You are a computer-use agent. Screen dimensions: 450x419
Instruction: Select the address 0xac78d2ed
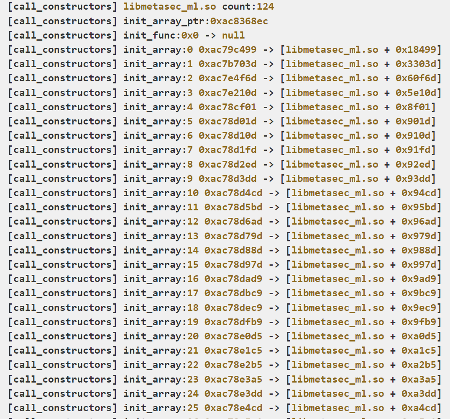pos(228,164)
